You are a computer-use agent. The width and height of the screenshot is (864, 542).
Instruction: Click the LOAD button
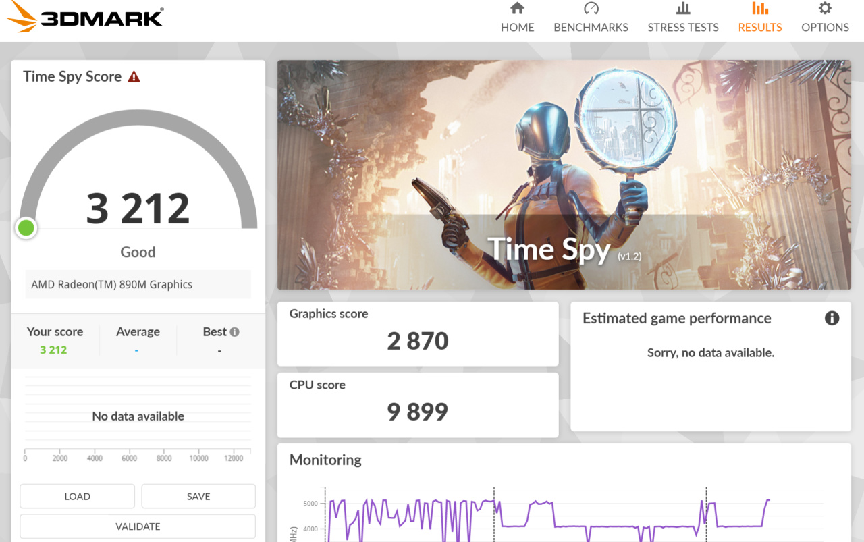pos(77,496)
